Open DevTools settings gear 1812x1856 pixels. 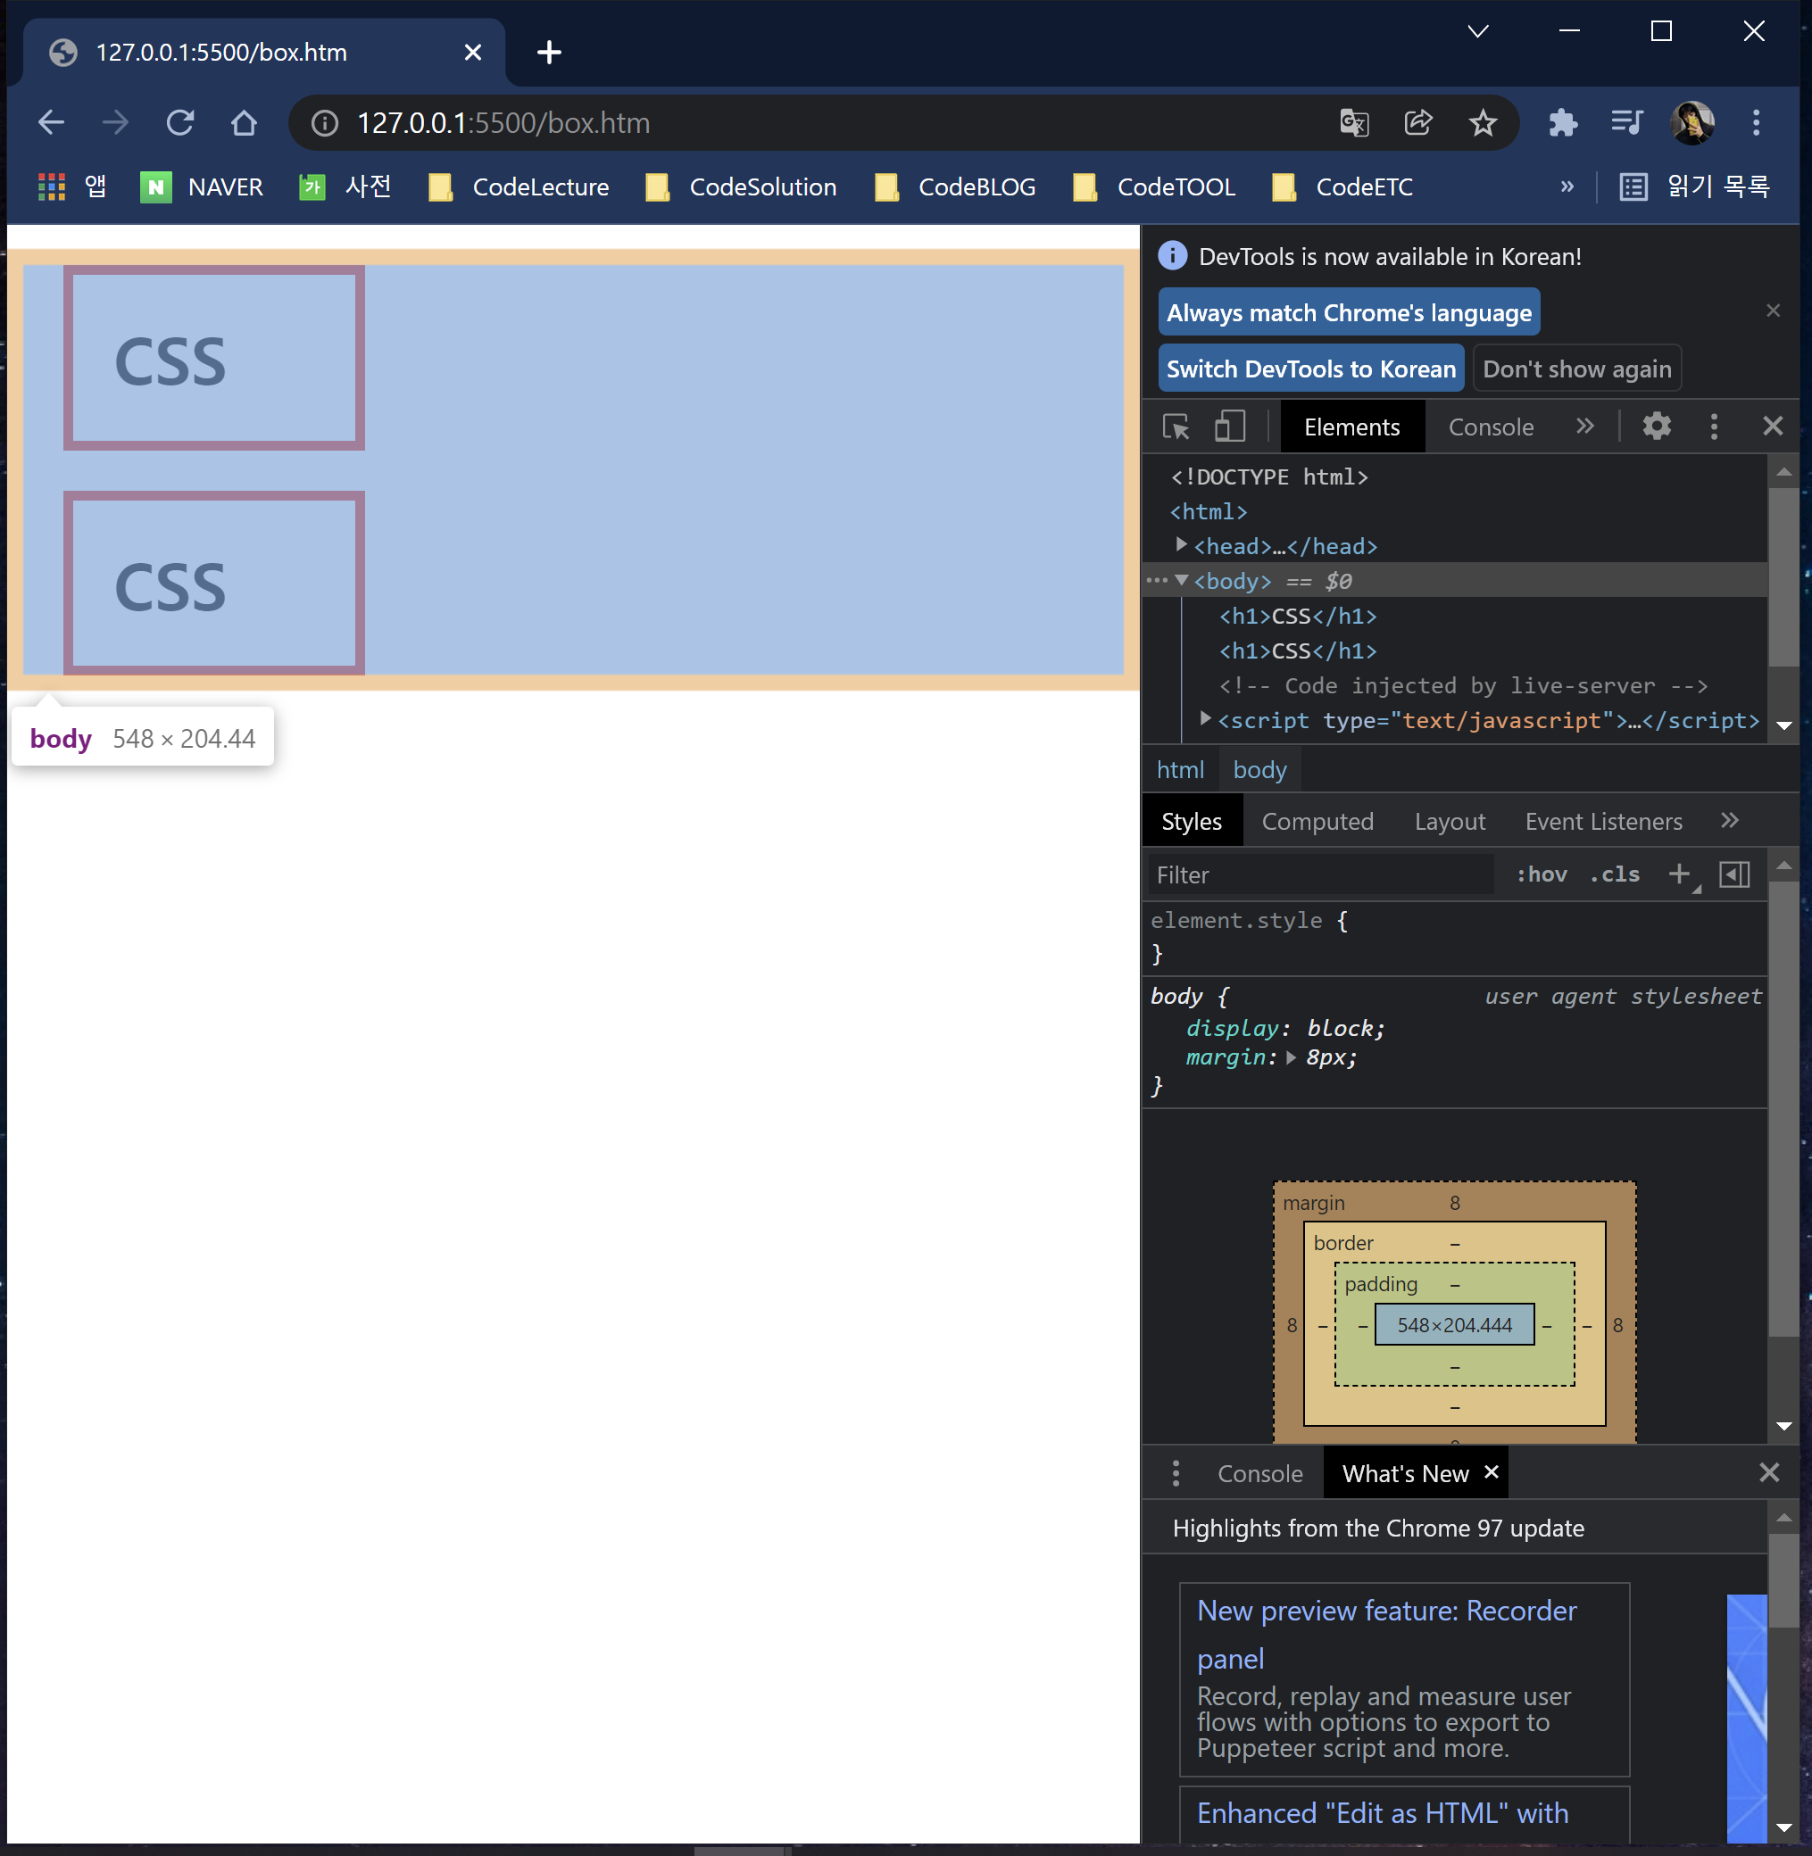coord(1656,427)
